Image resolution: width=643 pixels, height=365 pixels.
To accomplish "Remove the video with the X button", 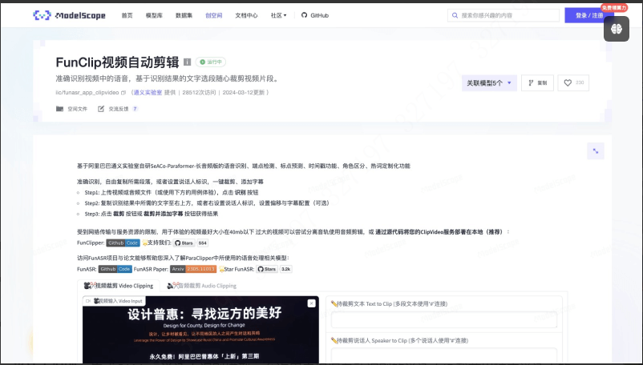I will tap(312, 303).
